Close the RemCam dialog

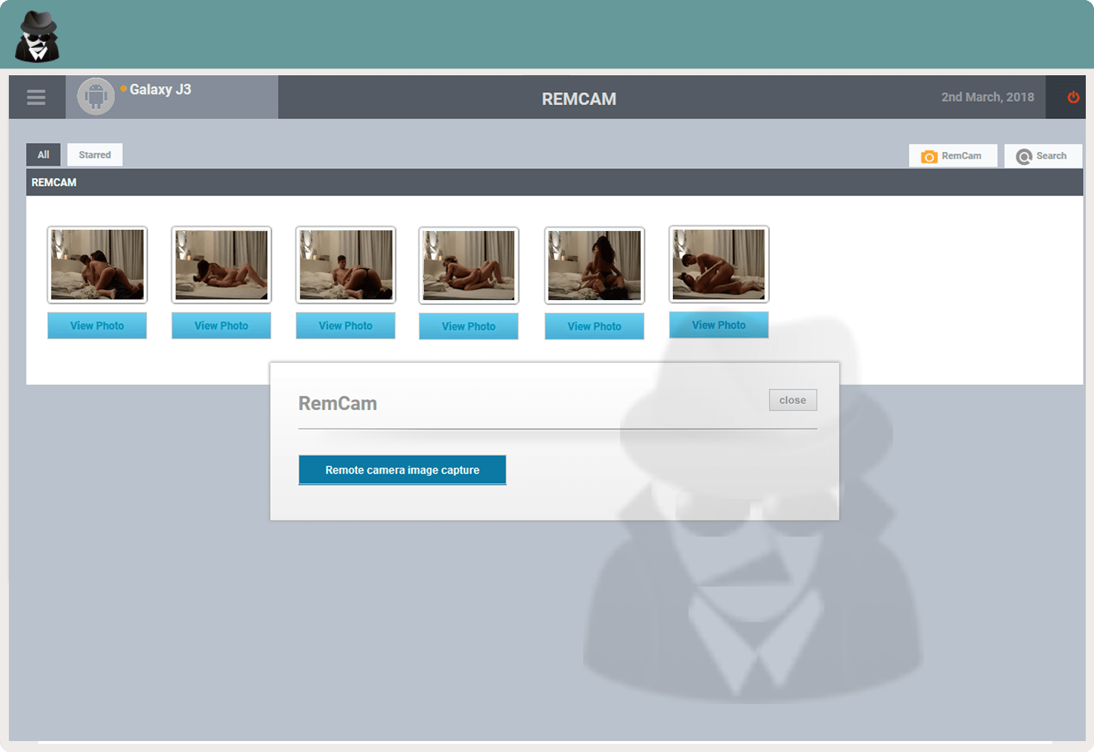(x=792, y=400)
